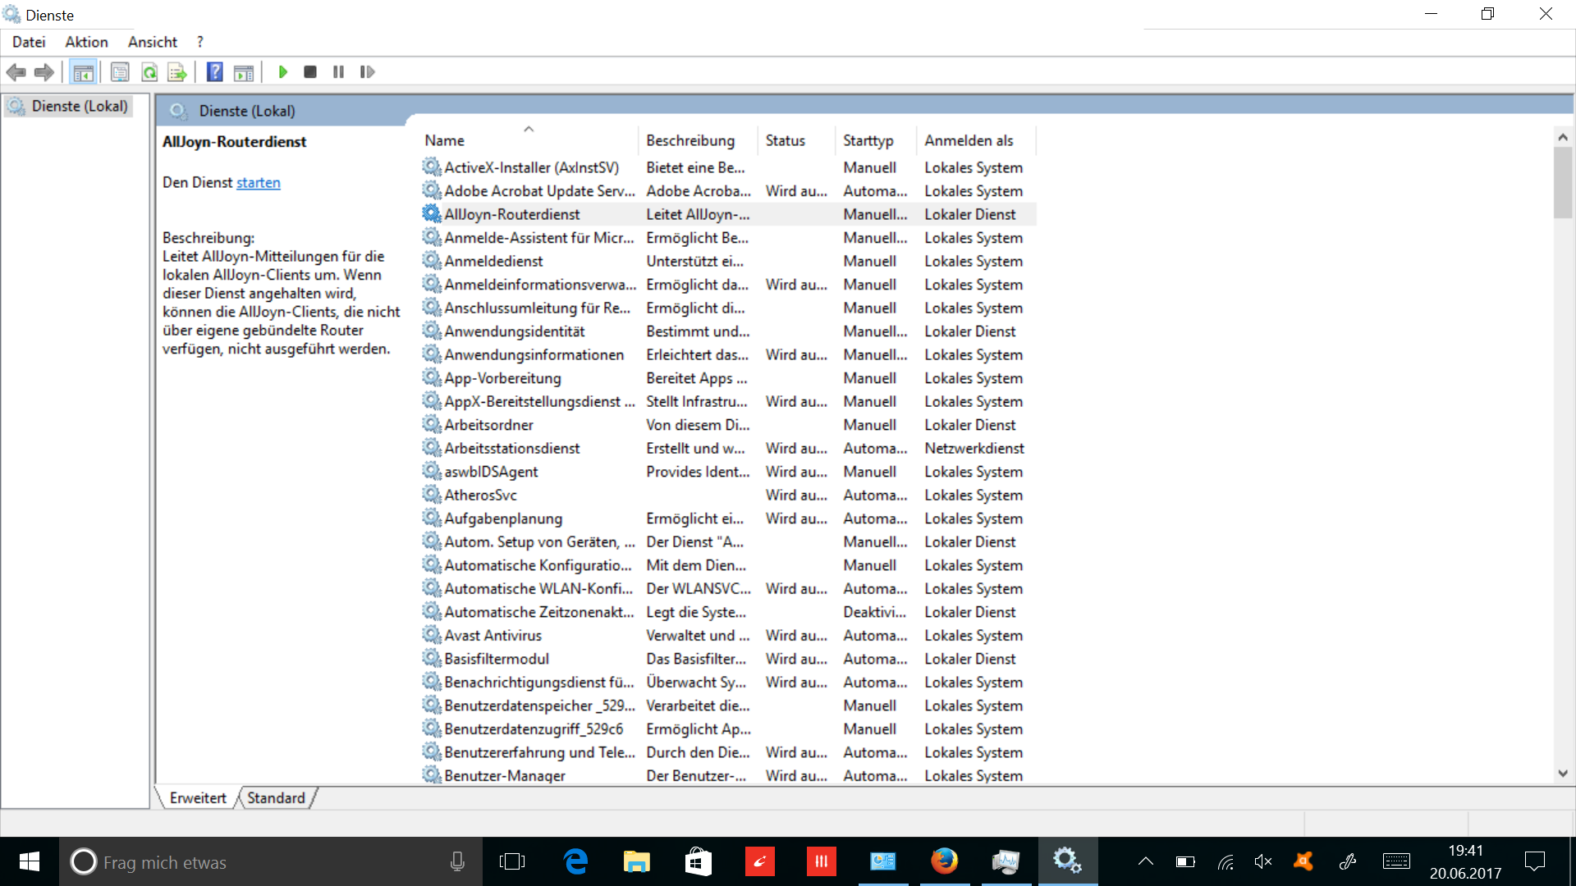Click the blue Help toolbar icon

coord(214,72)
